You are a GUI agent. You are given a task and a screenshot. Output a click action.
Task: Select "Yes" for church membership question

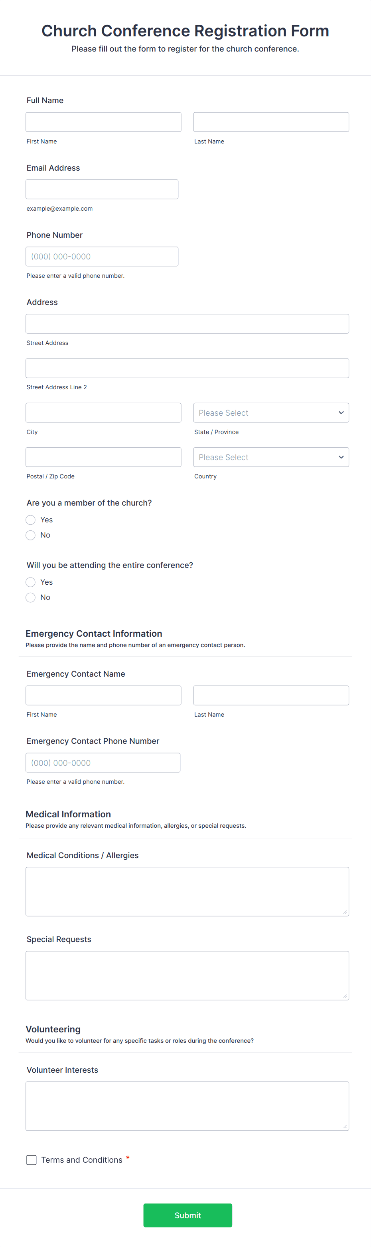30,520
